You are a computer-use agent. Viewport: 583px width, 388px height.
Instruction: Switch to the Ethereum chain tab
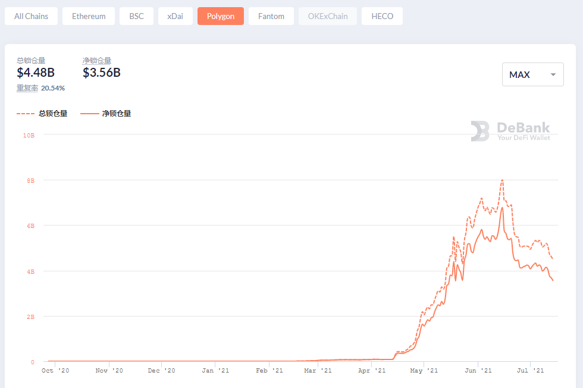click(x=89, y=16)
